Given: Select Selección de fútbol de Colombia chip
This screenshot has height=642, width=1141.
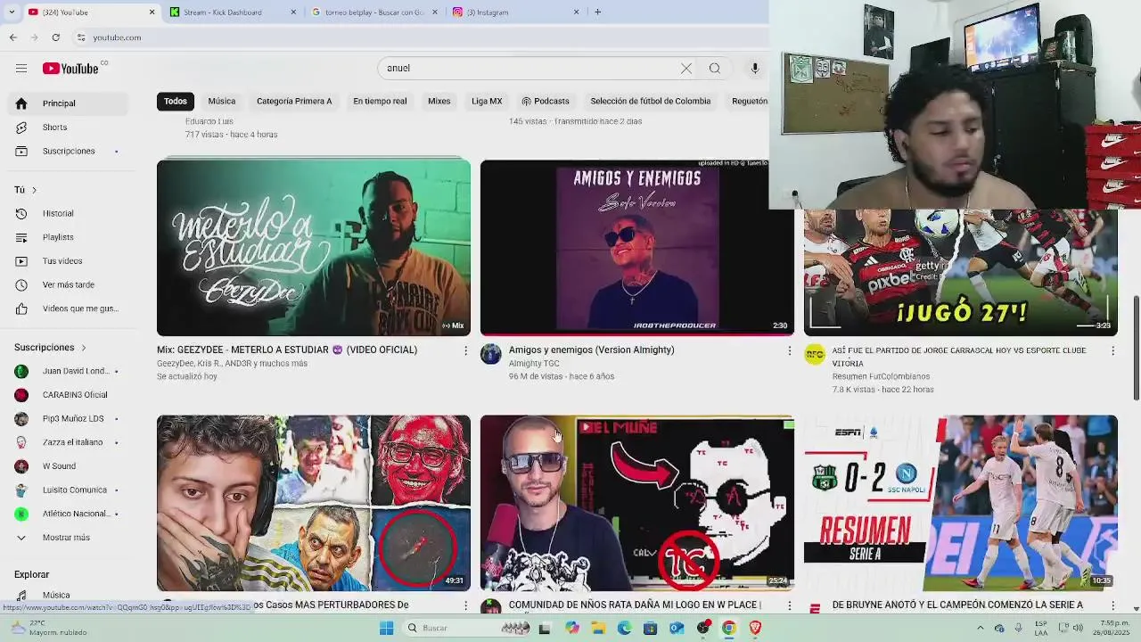Looking at the screenshot, I should (651, 102).
